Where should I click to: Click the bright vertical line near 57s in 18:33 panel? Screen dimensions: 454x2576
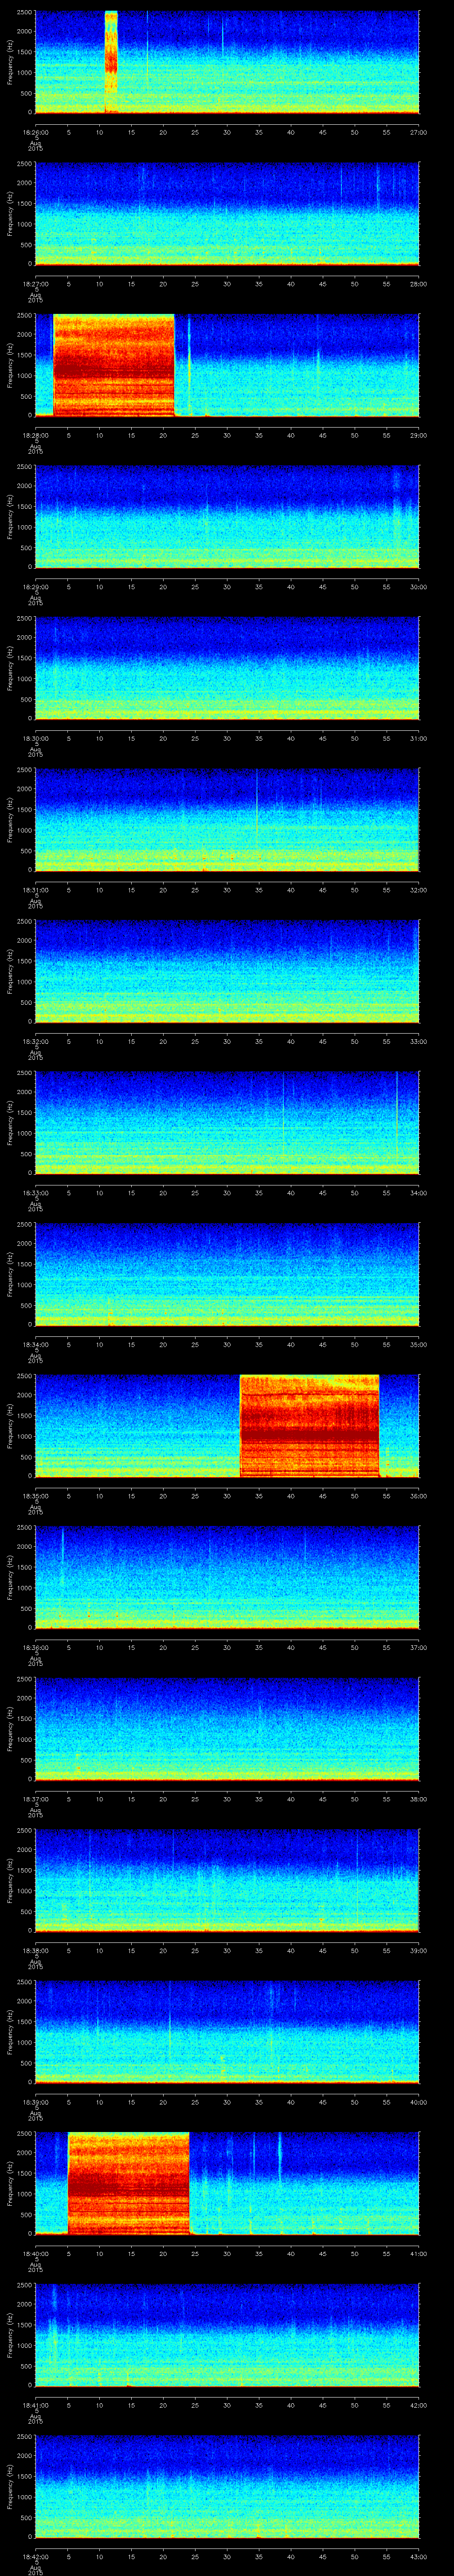pyautogui.click(x=397, y=1120)
